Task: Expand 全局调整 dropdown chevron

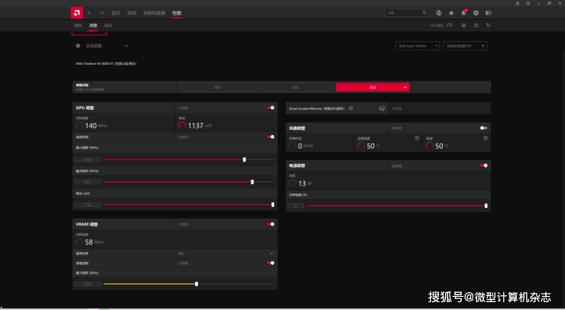Action: [x=127, y=45]
